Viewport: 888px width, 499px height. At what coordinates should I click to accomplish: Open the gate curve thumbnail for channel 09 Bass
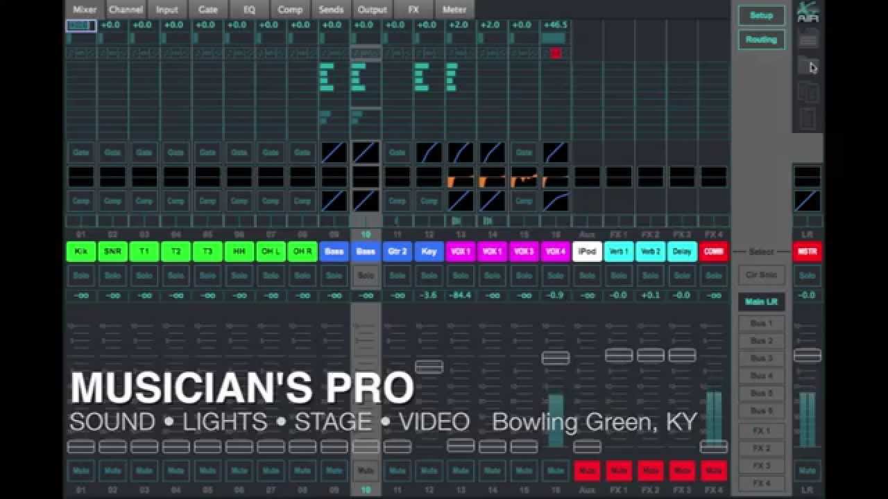click(x=334, y=152)
